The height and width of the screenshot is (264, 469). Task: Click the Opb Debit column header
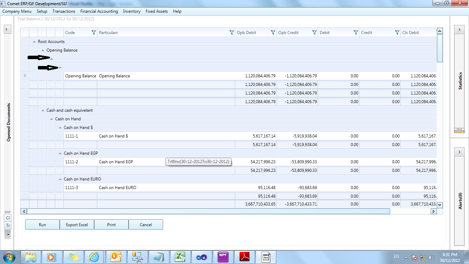pos(256,32)
